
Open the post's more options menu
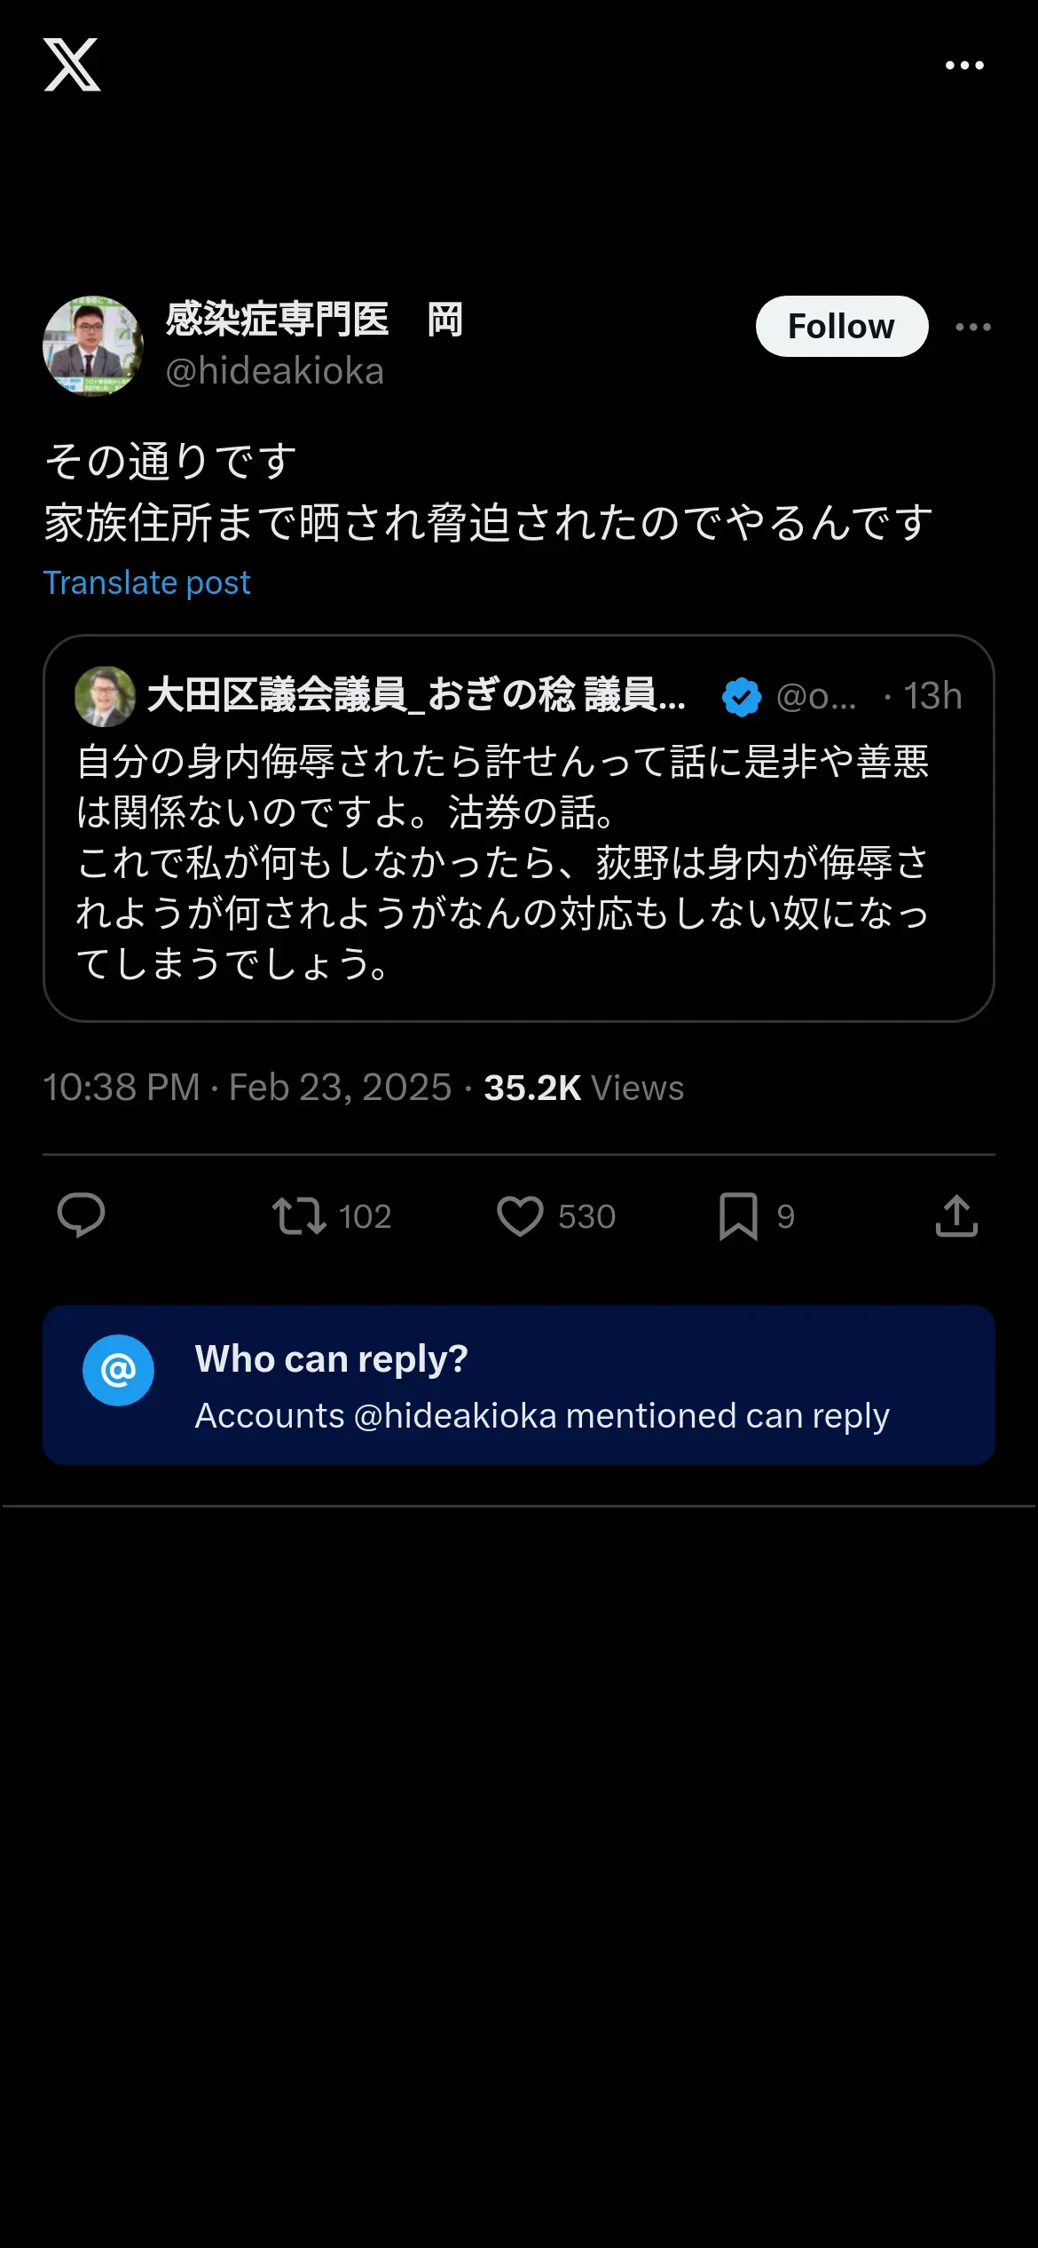coord(973,327)
